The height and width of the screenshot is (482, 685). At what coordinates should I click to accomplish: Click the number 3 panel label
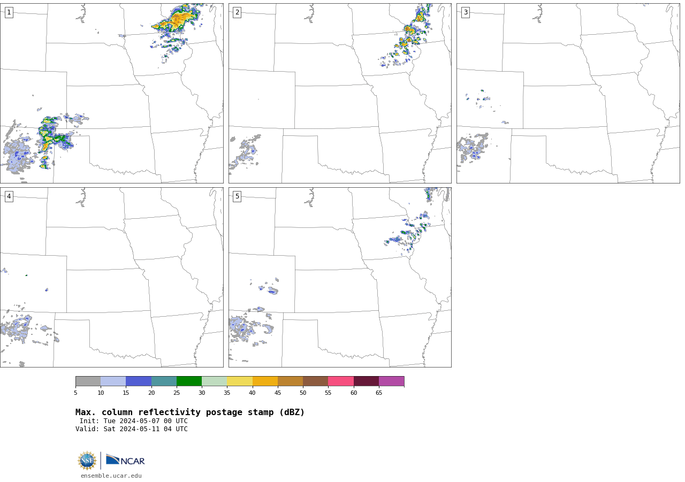466,12
